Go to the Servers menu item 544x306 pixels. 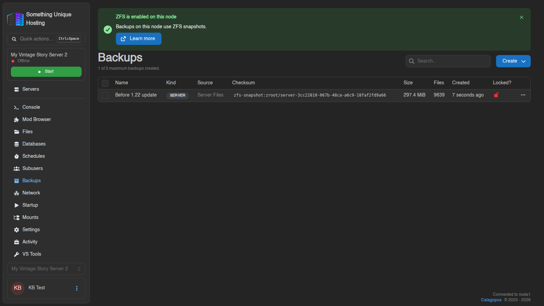(x=46, y=89)
